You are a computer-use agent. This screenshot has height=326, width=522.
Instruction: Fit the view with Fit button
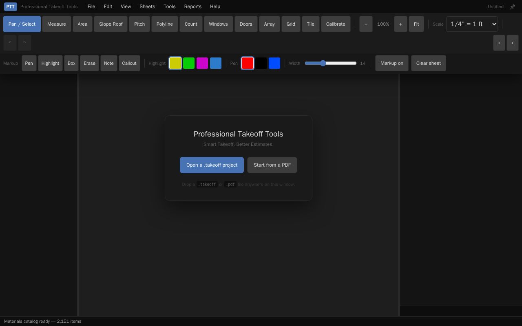(x=416, y=24)
